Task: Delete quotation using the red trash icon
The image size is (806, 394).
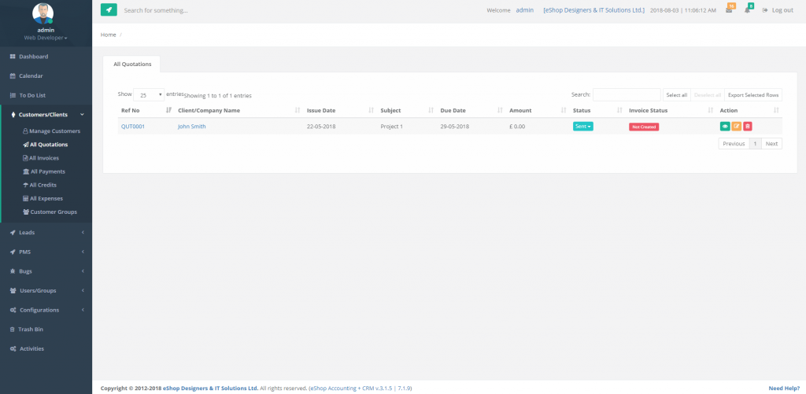Action: pyautogui.click(x=748, y=126)
